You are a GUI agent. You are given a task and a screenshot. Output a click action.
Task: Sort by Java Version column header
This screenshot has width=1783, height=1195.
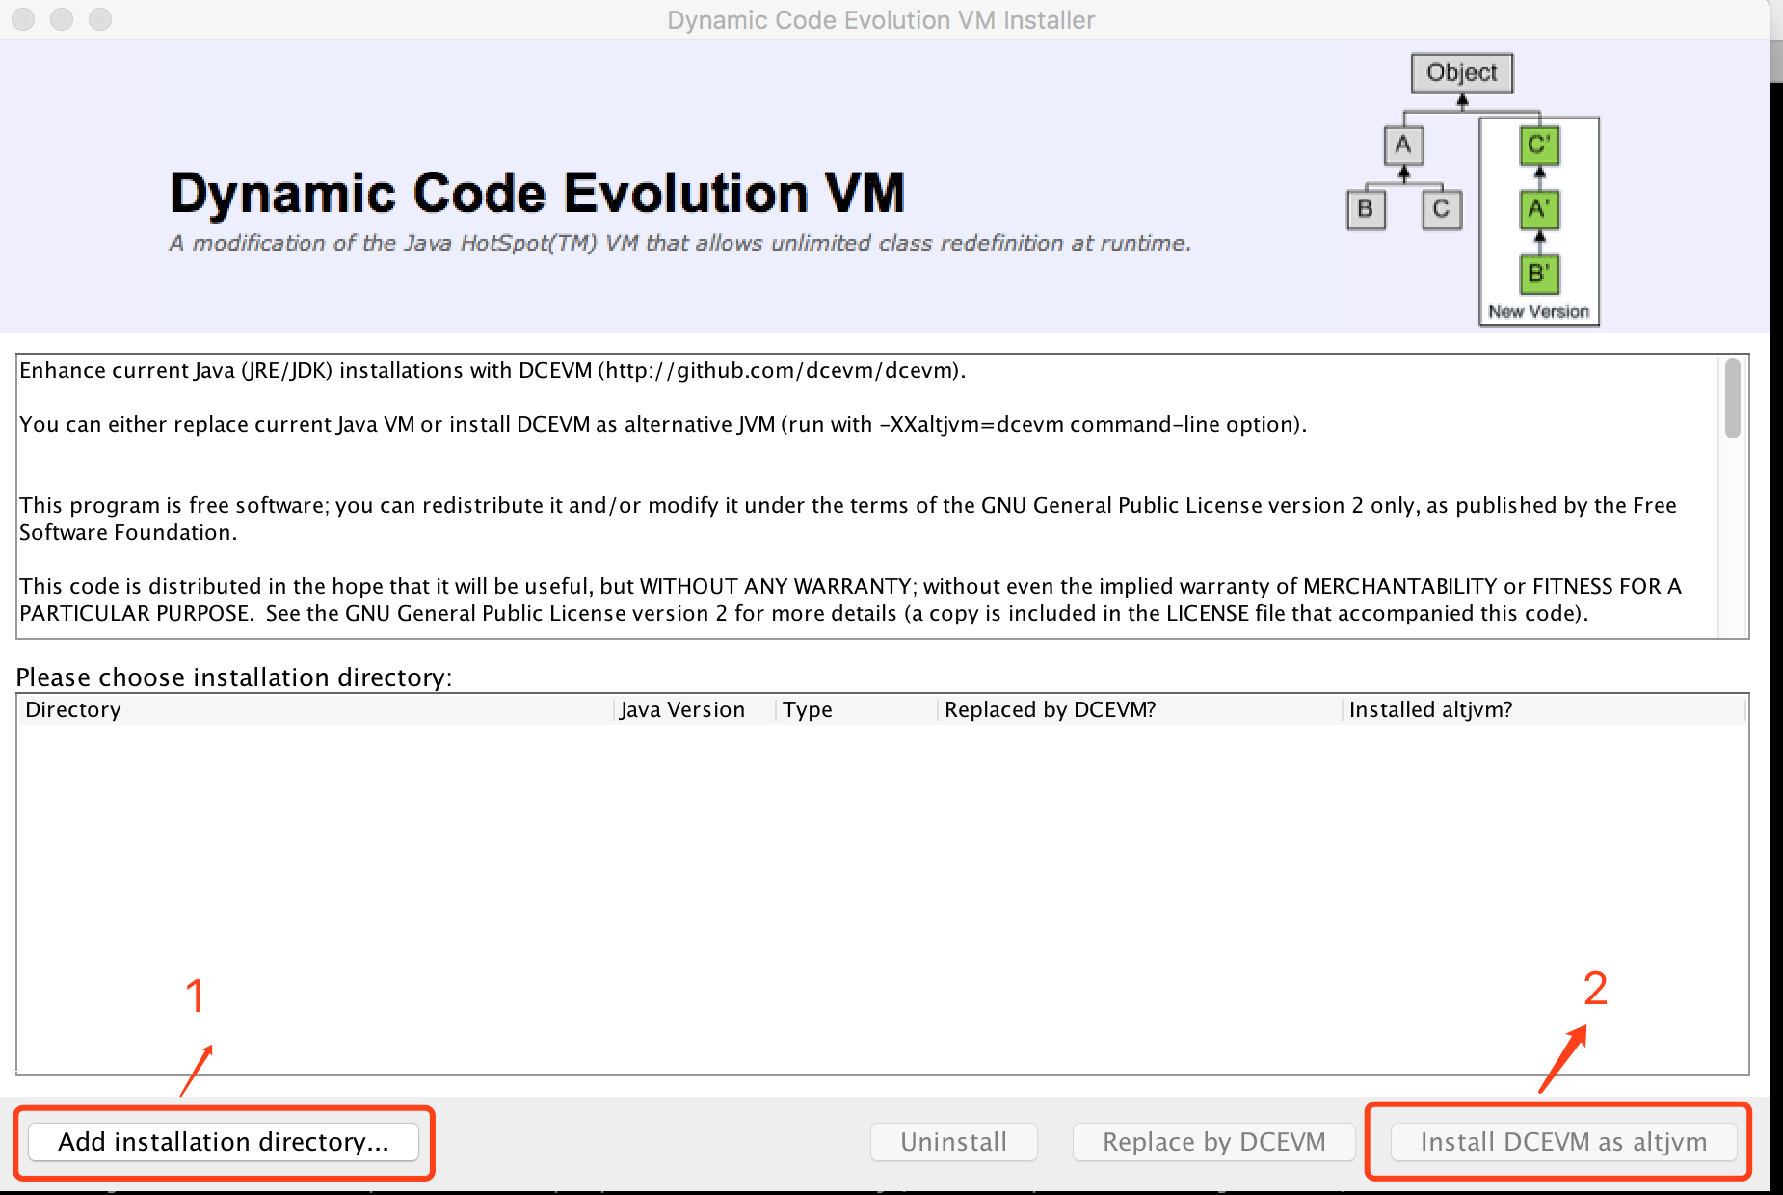click(695, 710)
